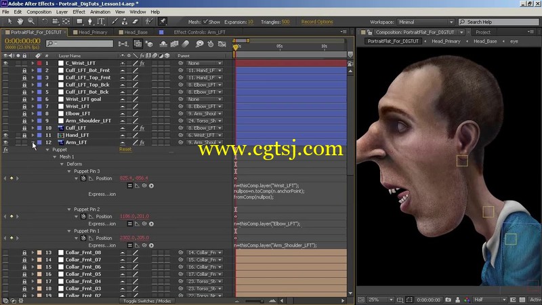Toggle Auto-keyframe stopwatch button in timeline
The image size is (542, 305).
(211, 44)
